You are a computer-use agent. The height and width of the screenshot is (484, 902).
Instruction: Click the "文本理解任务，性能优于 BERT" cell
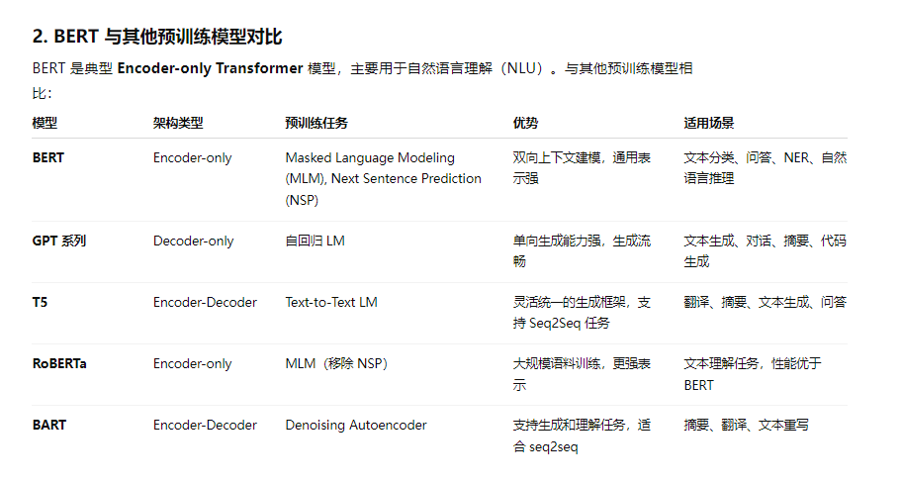[753, 374]
